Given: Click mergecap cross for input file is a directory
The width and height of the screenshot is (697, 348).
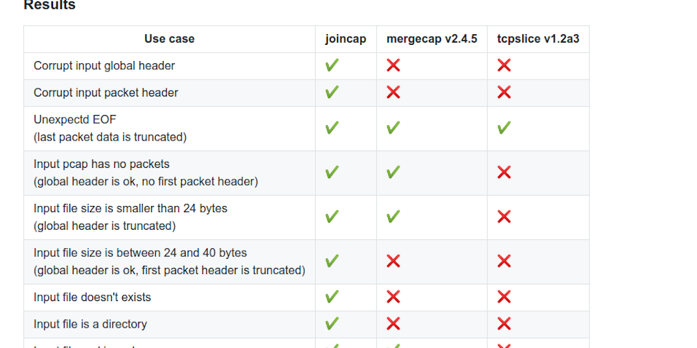Looking at the screenshot, I should pos(393,324).
